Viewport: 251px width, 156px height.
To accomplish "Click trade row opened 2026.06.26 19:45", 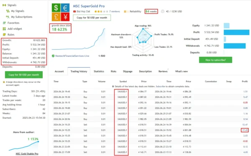I will (x=151, y=92).
